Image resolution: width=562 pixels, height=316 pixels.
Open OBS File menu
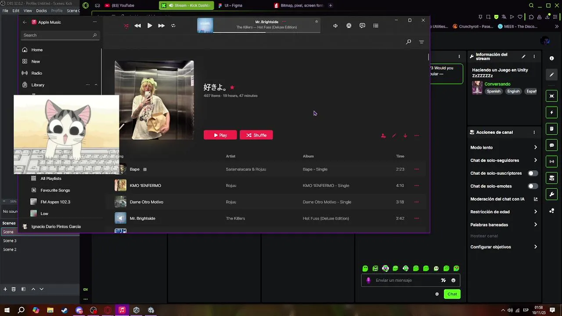(x=5, y=11)
